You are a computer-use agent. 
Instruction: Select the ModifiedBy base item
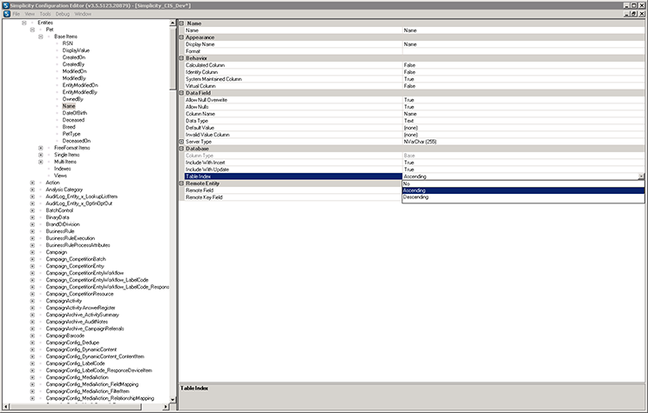coord(74,78)
